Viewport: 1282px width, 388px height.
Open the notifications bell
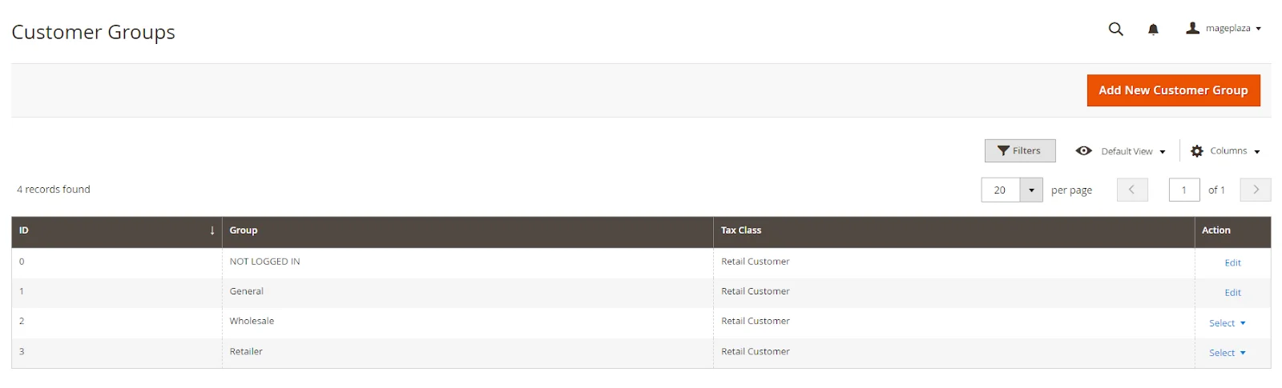click(1153, 30)
